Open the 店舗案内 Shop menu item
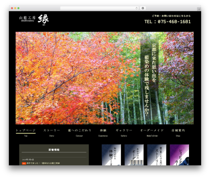Image resolution: width=210 pixels, height=178 pixels. (x=178, y=133)
